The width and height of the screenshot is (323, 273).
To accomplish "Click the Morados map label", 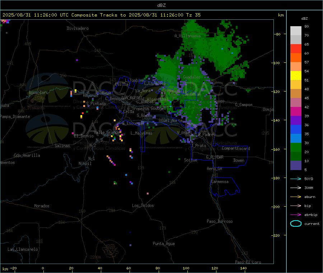I will pyautogui.click(x=42, y=206).
